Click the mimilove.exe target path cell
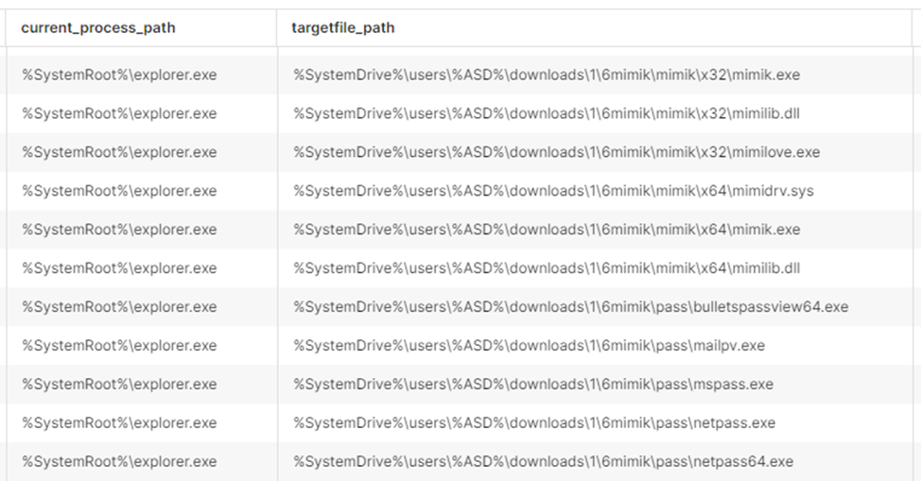This screenshot has height=481, width=921. click(556, 152)
